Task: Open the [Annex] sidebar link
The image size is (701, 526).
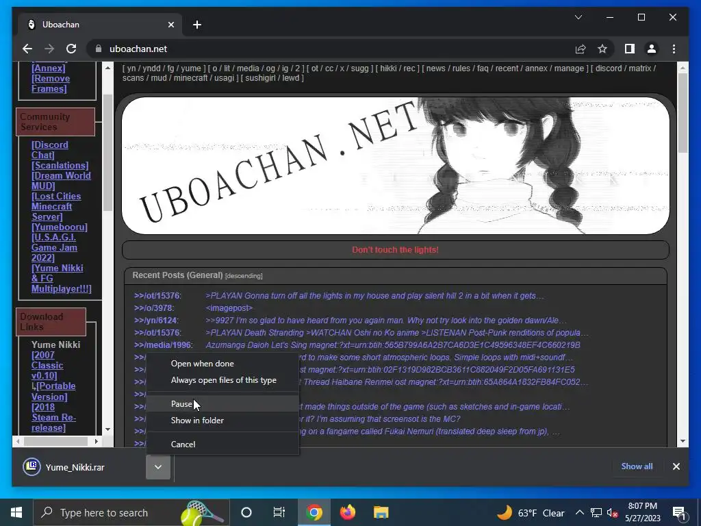Action: pos(49,68)
